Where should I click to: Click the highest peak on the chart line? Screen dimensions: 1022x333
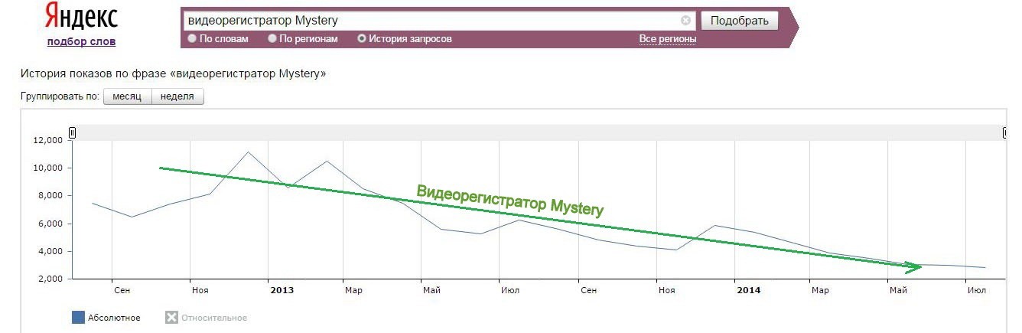[x=248, y=152]
